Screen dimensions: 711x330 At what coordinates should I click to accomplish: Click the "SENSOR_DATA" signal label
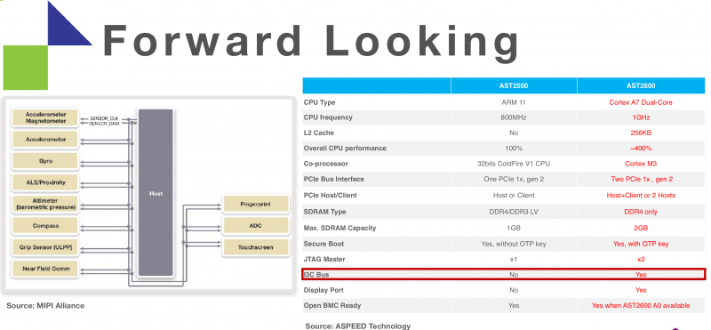pos(105,123)
